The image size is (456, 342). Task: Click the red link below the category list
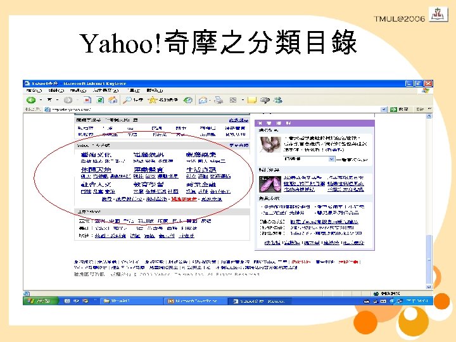tap(184, 199)
